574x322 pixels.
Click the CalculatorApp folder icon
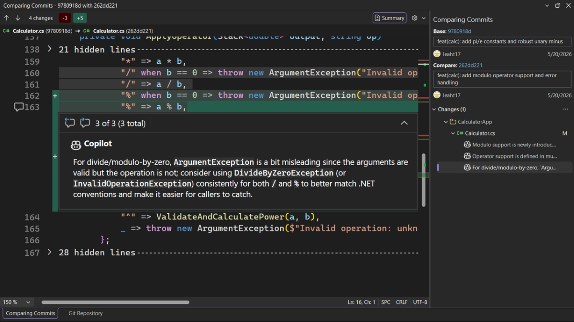pyautogui.click(x=453, y=122)
